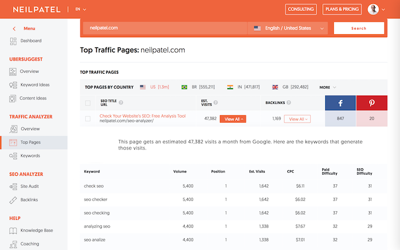This screenshot has height=250, width=400.
Task: Select Knowledge Base menu item
Action: click(x=37, y=231)
